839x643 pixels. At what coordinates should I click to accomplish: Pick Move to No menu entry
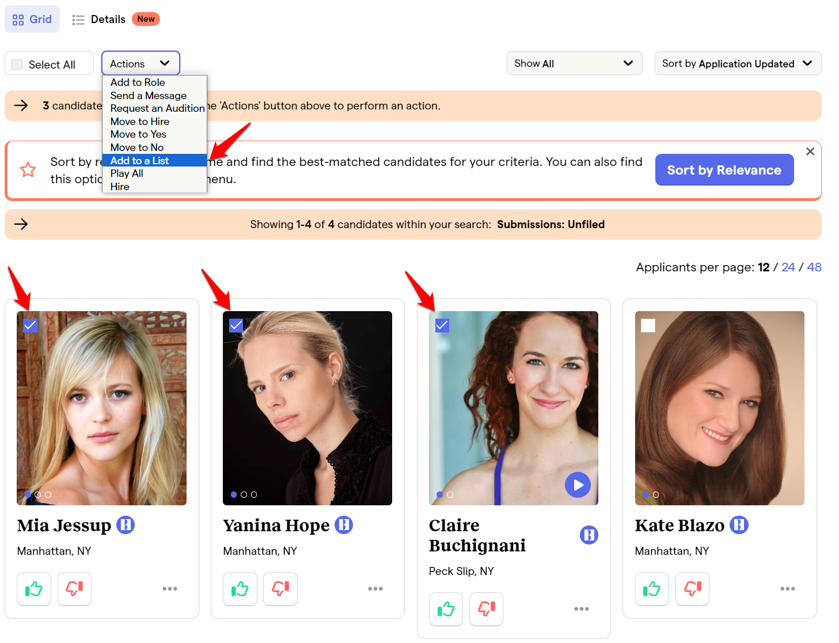click(x=137, y=147)
